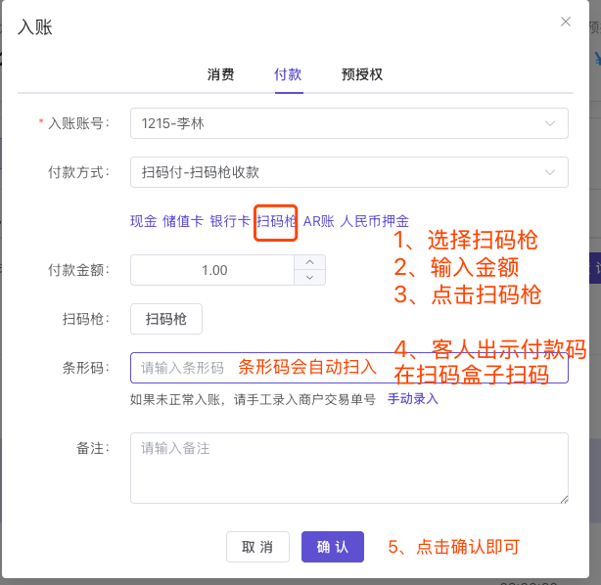Click the 手动录入 link
The width and height of the screenshot is (601, 585).
pos(413,399)
